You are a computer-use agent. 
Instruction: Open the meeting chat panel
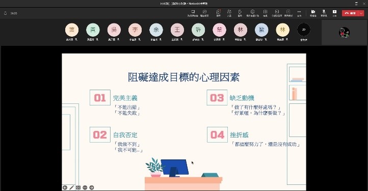click(x=219, y=13)
